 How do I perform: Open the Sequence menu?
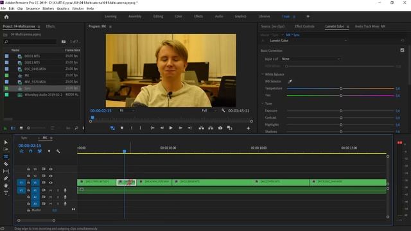pyautogui.click(x=33, y=8)
